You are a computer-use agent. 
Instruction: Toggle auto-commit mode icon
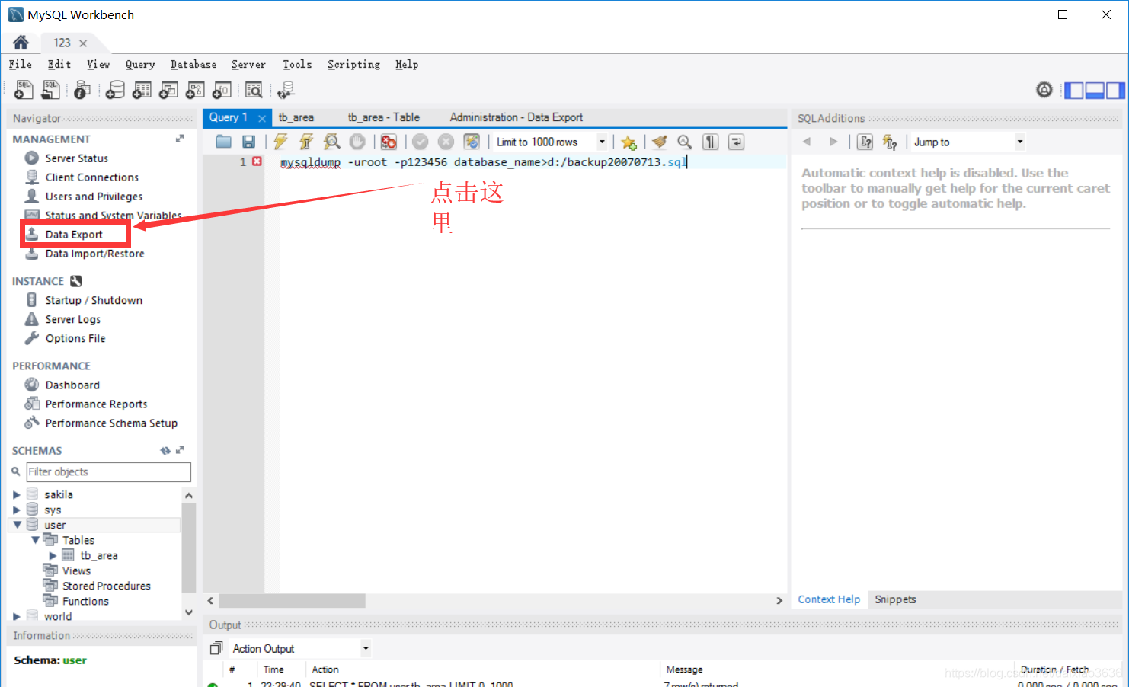pos(472,142)
